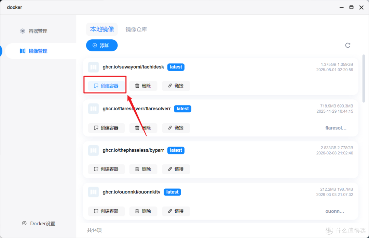Open 链接 for the flaresolverr image
This screenshot has width=369, height=238.
[x=176, y=128]
